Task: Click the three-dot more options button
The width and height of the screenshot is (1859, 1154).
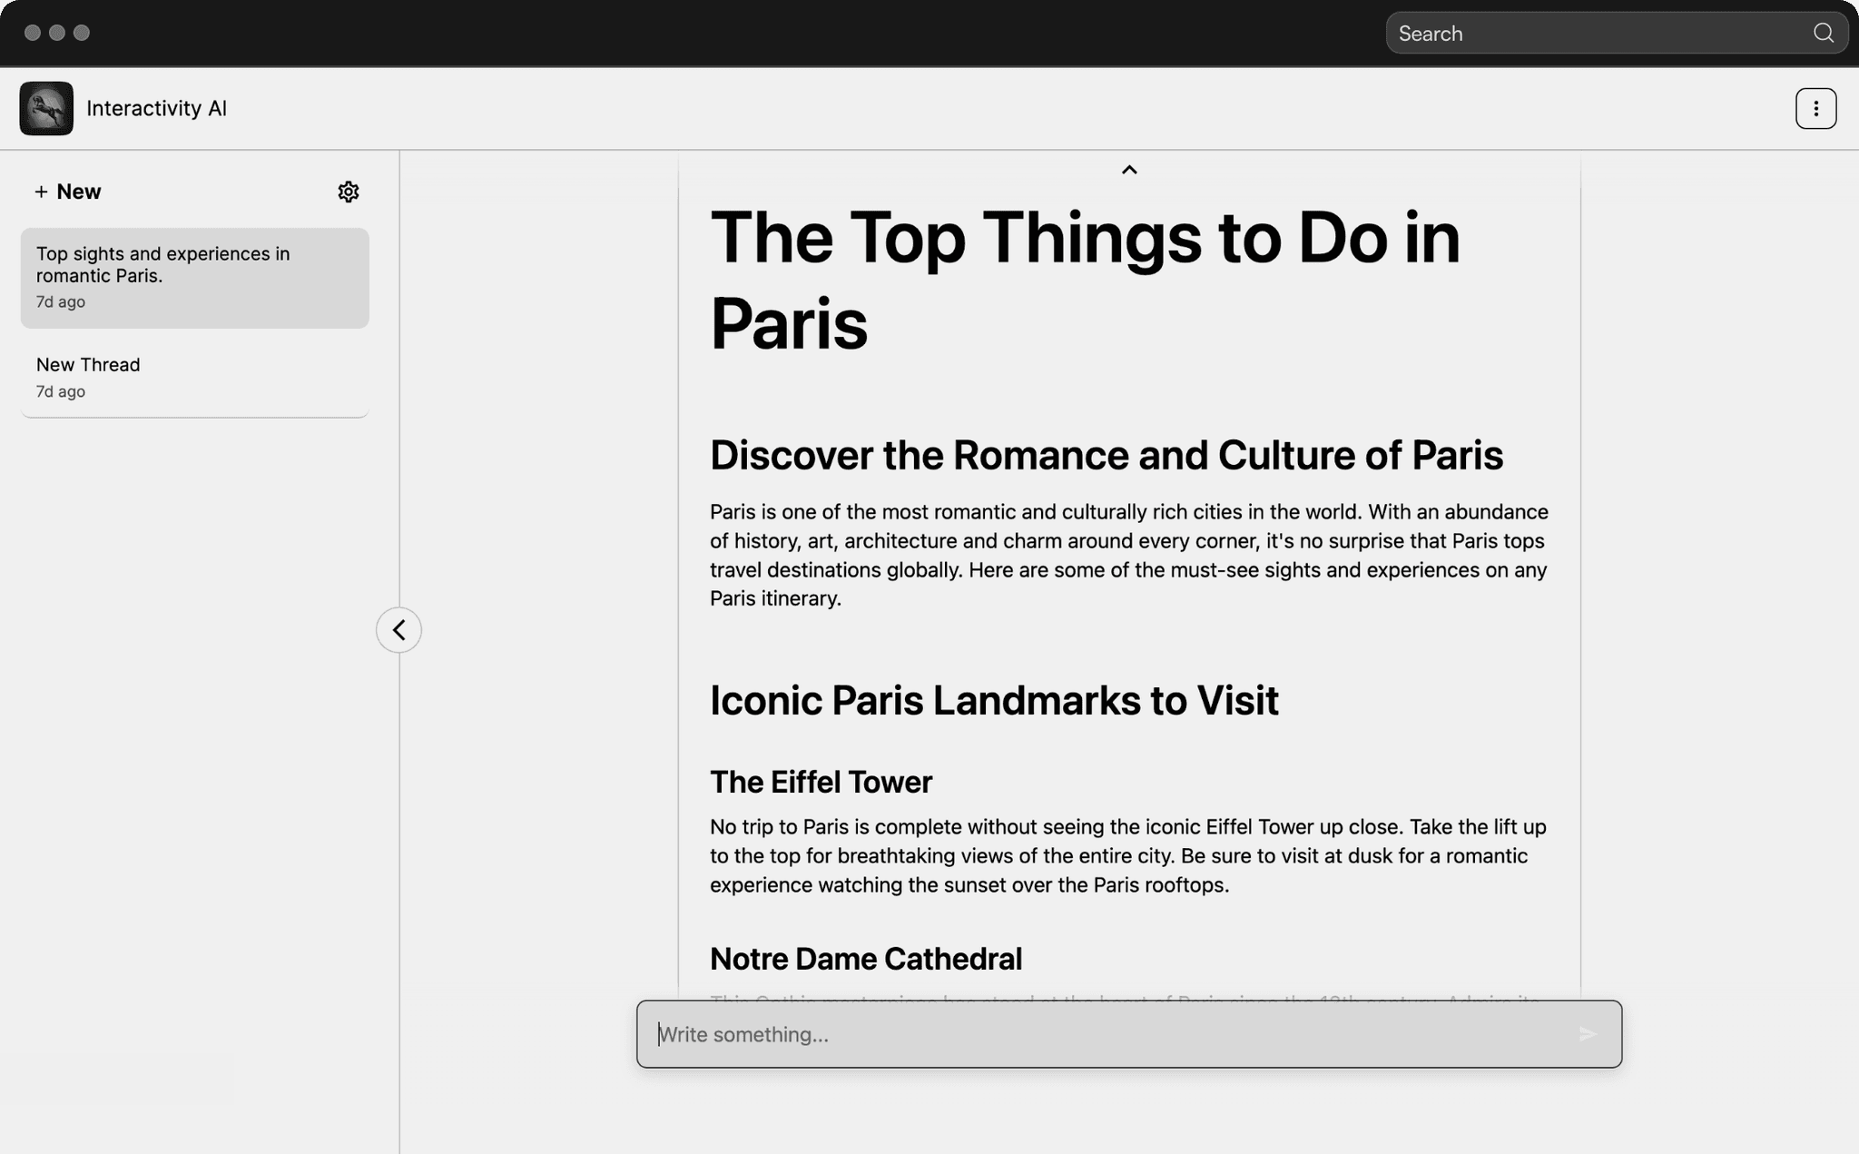Action: [1815, 109]
